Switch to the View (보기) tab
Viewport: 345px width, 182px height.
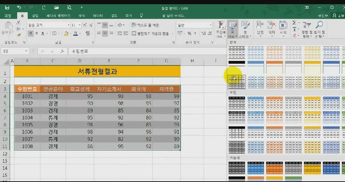pyautogui.click(x=128, y=16)
